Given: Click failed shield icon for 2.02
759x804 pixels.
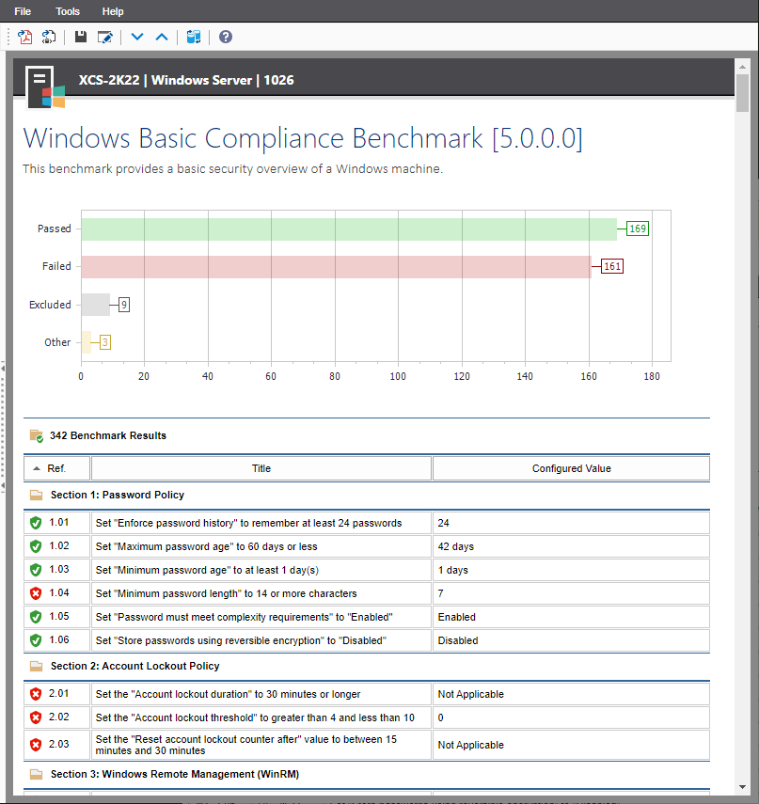Looking at the screenshot, I should coord(36,717).
